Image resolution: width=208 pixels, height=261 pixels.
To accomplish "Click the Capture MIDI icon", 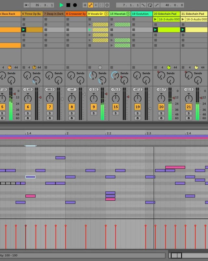I will (101, 5).
